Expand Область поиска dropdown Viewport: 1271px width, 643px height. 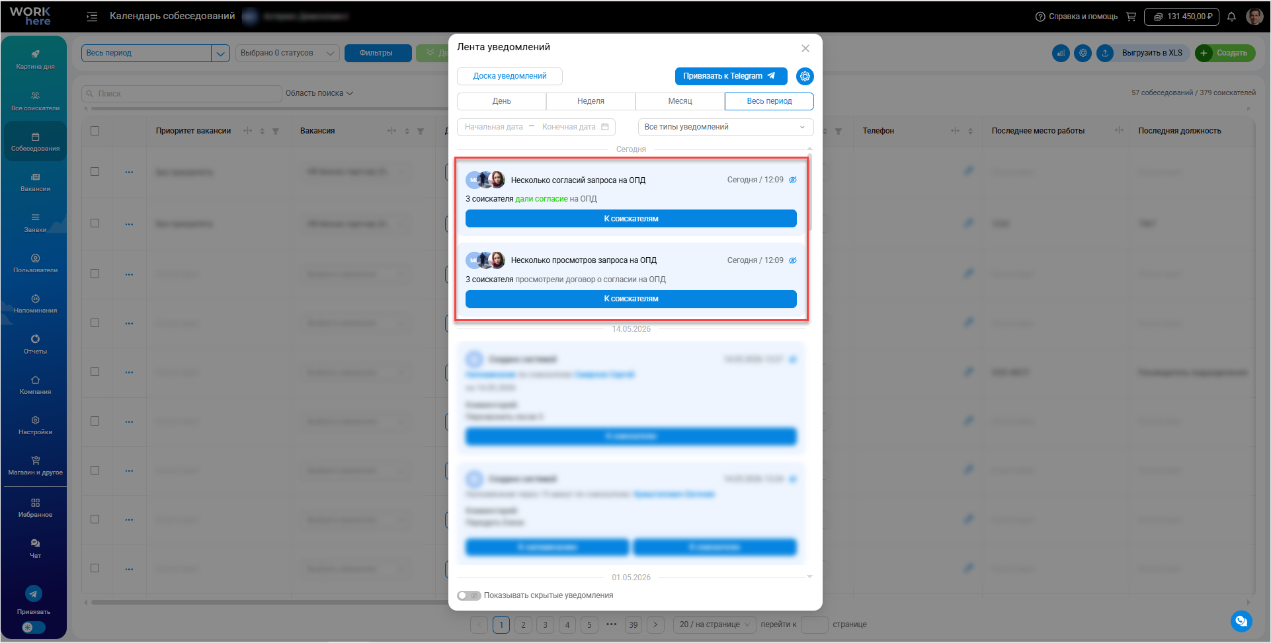tap(319, 93)
